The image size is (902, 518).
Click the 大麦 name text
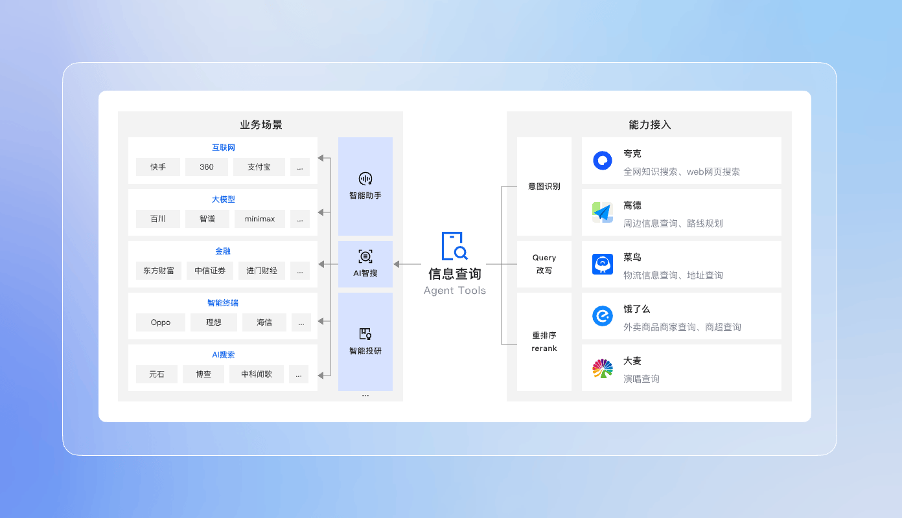pyautogui.click(x=632, y=361)
